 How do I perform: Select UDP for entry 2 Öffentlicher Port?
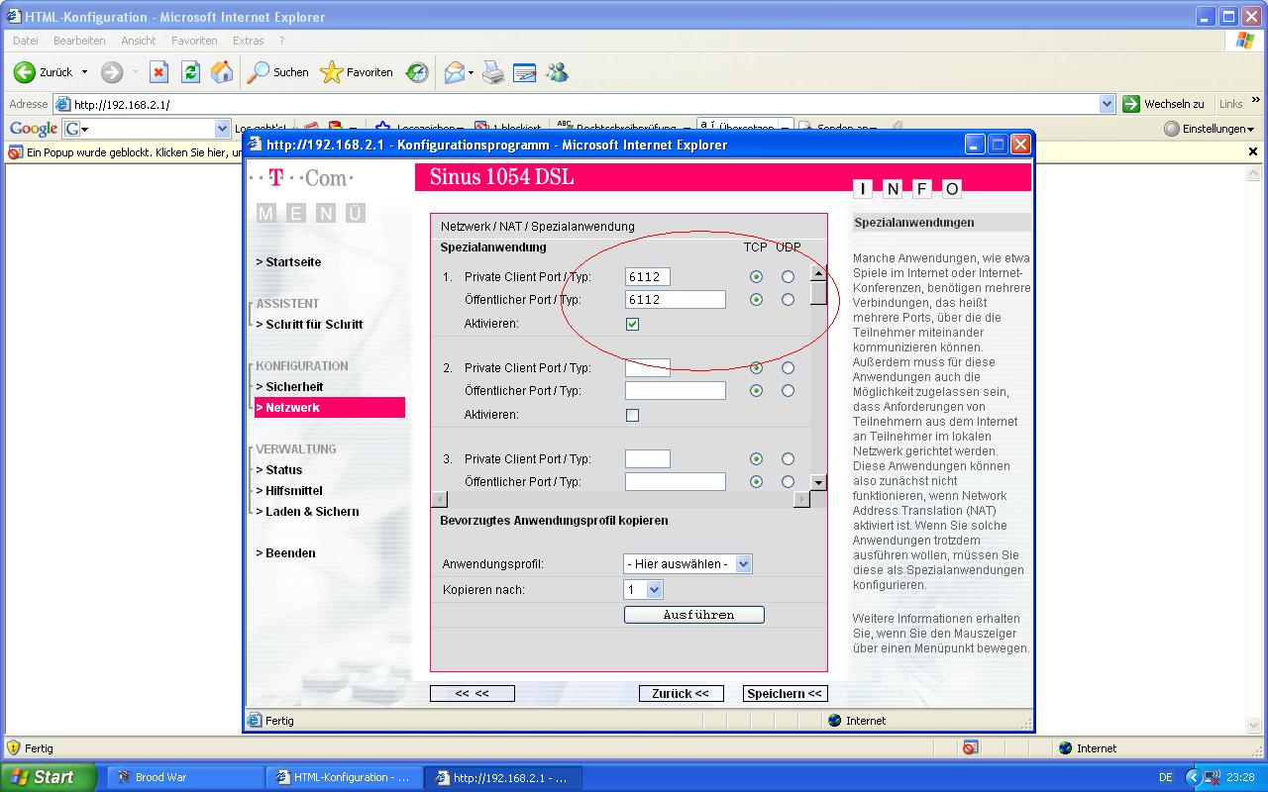point(789,391)
